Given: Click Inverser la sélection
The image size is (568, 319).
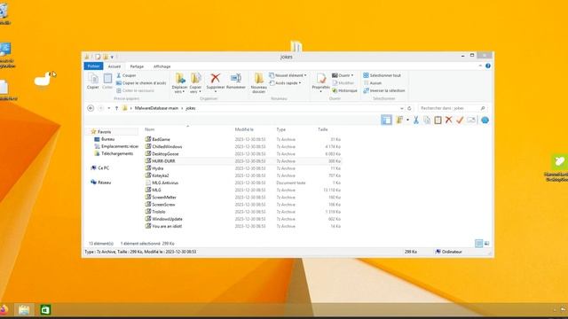Looking at the screenshot, I should pos(384,90).
